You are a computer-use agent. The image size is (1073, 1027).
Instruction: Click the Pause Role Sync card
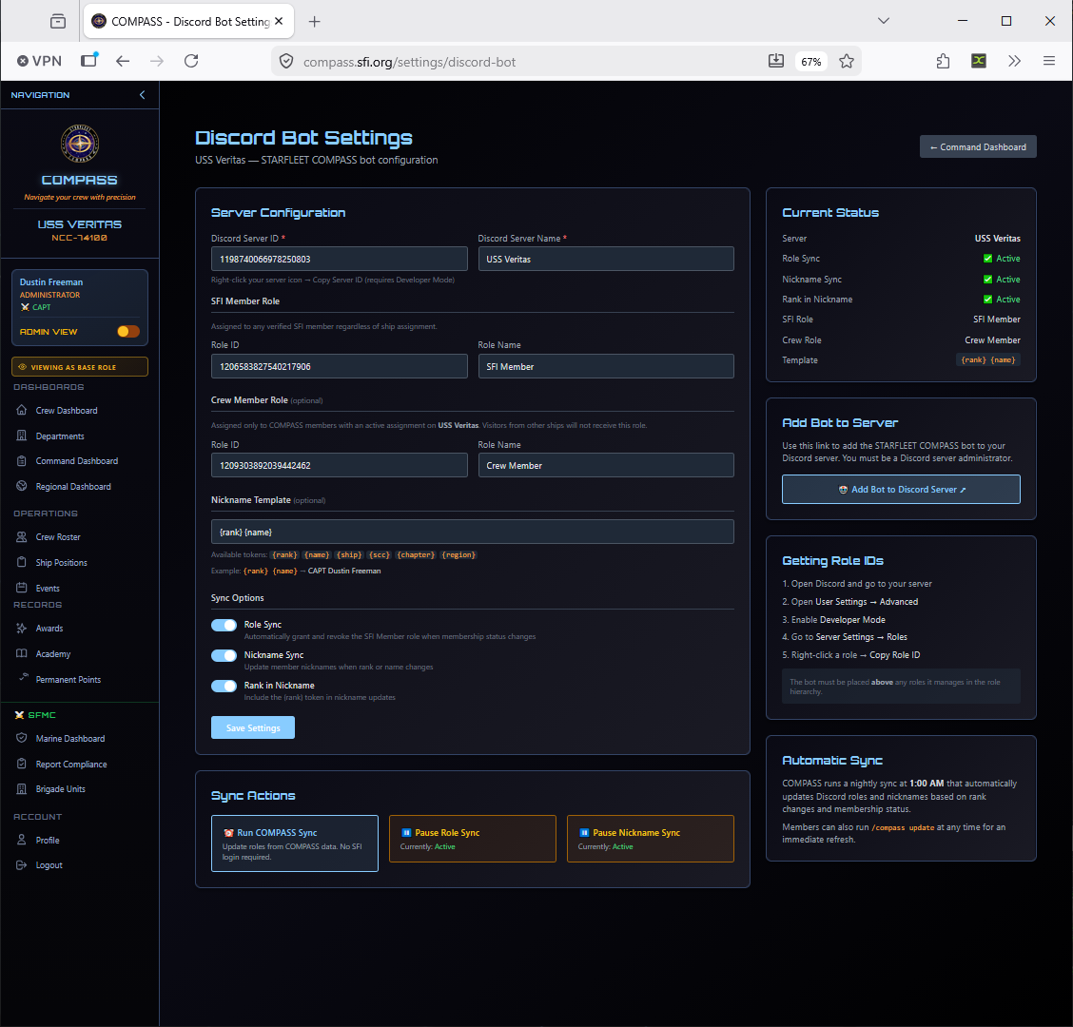[x=473, y=838]
